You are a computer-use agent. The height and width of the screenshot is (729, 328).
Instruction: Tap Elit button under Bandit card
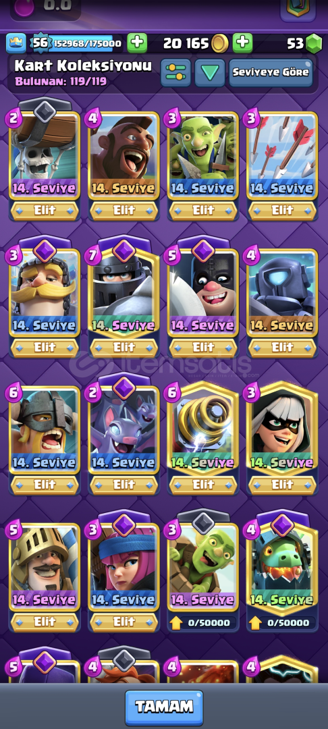[283, 485]
